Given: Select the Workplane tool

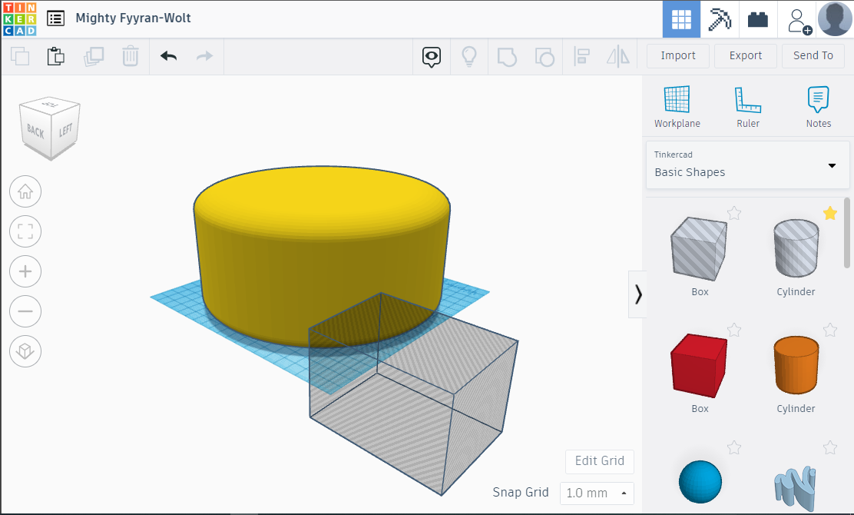Looking at the screenshot, I should (677, 108).
